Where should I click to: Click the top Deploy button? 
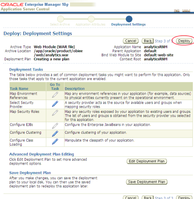184,41
